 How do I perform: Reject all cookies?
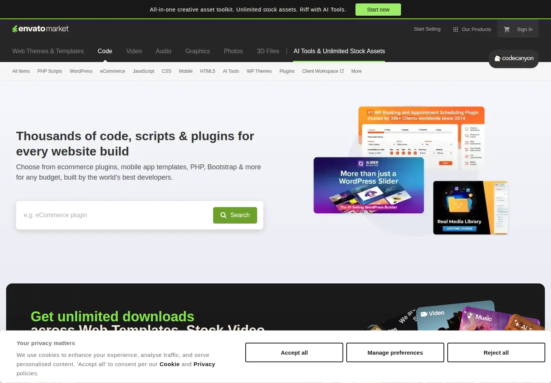pyautogui.click(x=496, y=352)
